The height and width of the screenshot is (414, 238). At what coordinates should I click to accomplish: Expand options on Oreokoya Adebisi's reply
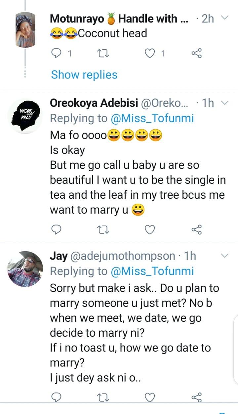click(x=225, y=103)
